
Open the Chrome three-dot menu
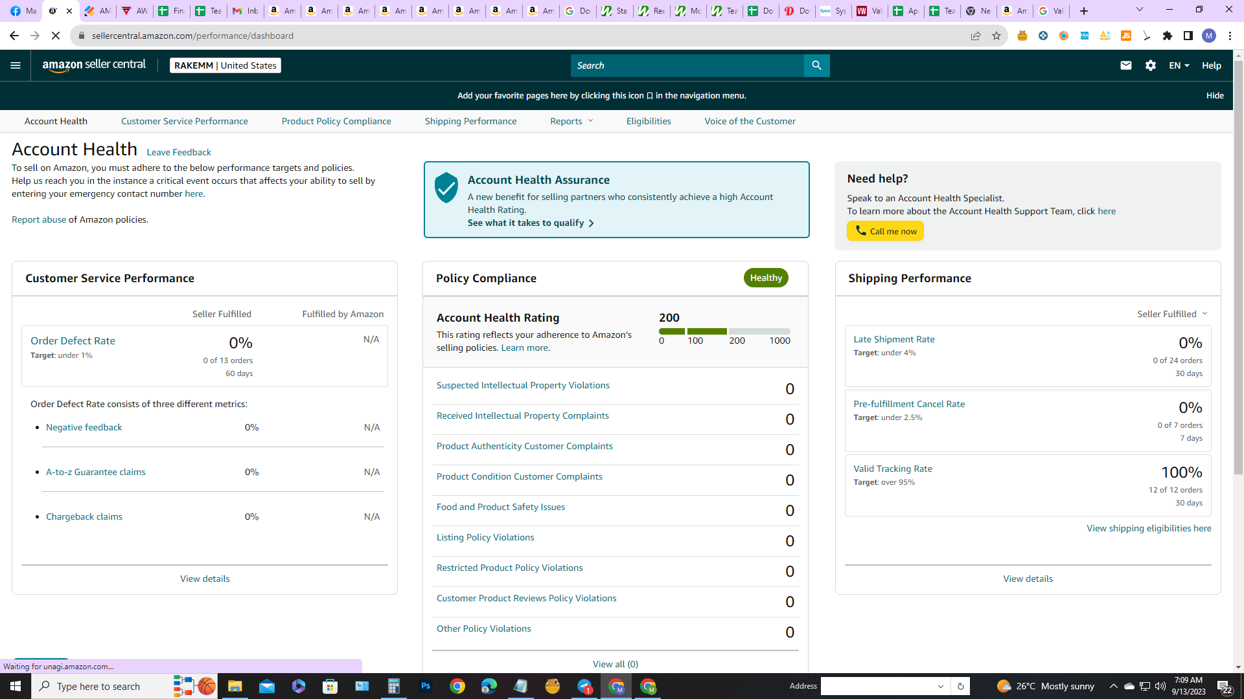[x=1230, y=36]
